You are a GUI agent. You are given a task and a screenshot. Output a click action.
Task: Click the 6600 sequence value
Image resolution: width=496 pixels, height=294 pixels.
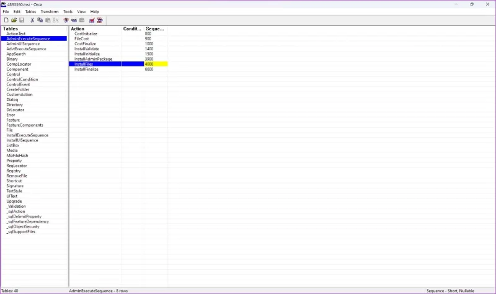tap(149, 69)
